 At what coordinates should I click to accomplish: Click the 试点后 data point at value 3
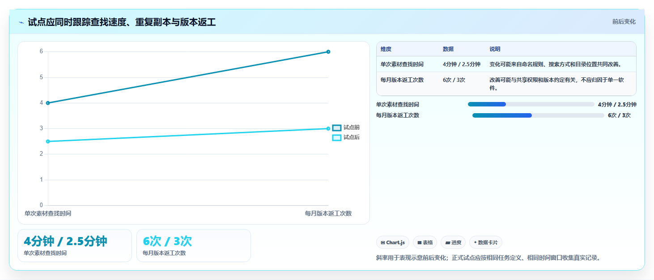click(328, 129)
